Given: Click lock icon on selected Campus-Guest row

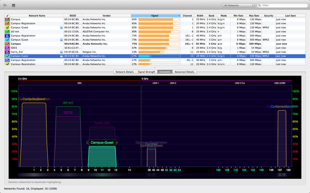Looking at the screenshot, I should pyautogui.click(x=61, y=56).
